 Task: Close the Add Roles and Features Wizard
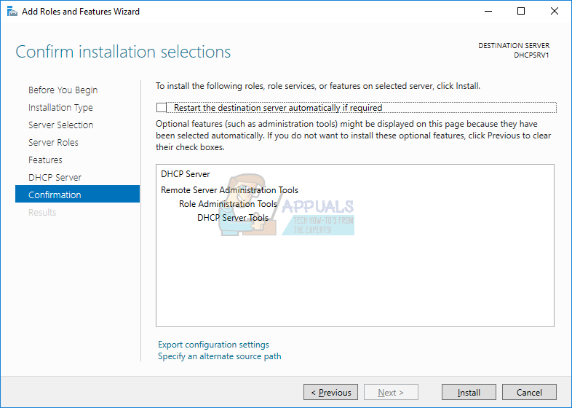point(553,12)
